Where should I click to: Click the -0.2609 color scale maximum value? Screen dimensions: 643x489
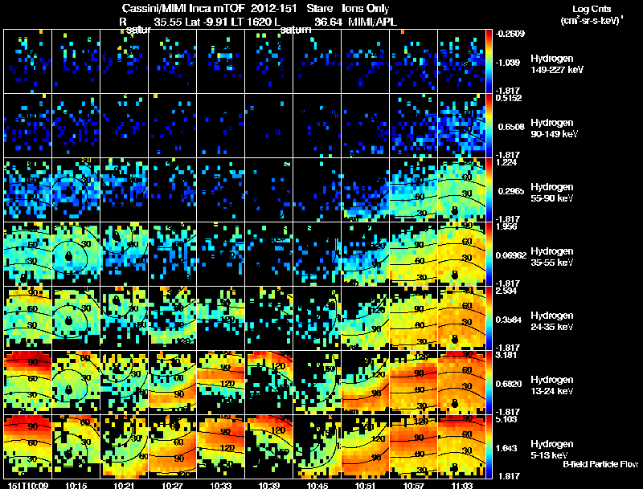(x=510, y=34)
